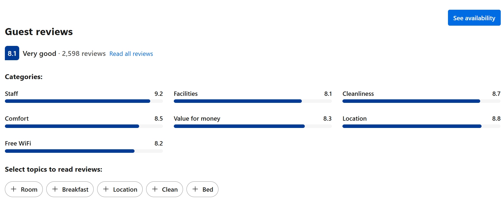The width and height of the screenshot is (504, 203).
Task: Select the Room topic label
Action: pyautogui.click(x=29, y=190)
